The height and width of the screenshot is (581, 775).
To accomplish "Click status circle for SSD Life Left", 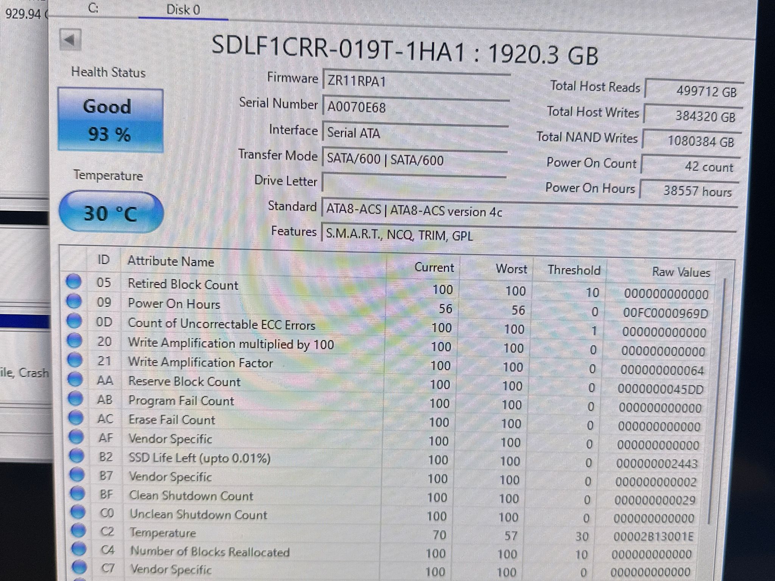I will pos(77,456).
